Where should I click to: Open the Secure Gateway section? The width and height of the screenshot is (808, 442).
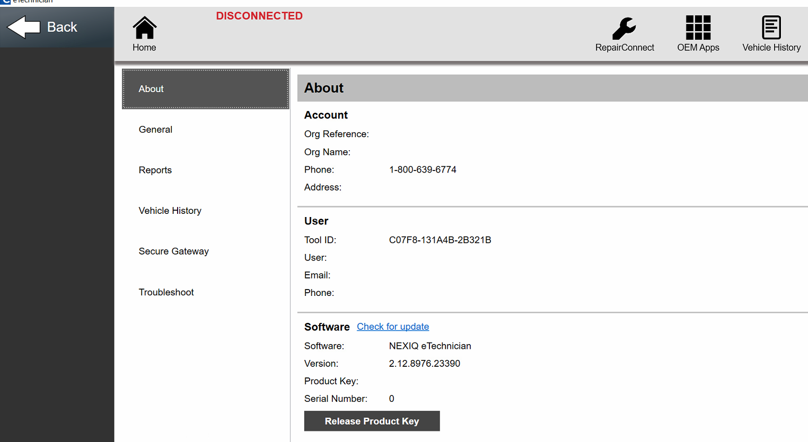[x=206, y=251]
